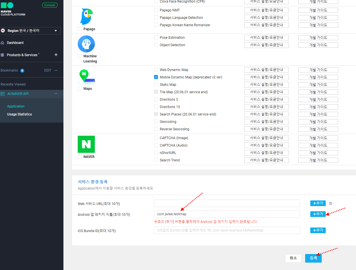Select Usage Statistics in sidebar
The width and height of the screenshot is (356, 270).
pos(19,114)
